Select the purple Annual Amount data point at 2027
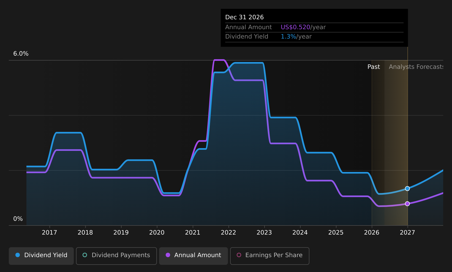The height and width of the screenshot is (272, 452). point(407,204)
